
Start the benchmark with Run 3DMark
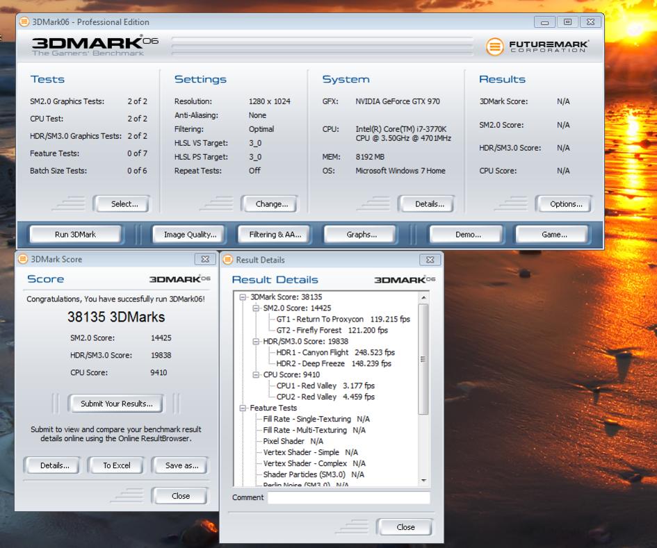75,235
